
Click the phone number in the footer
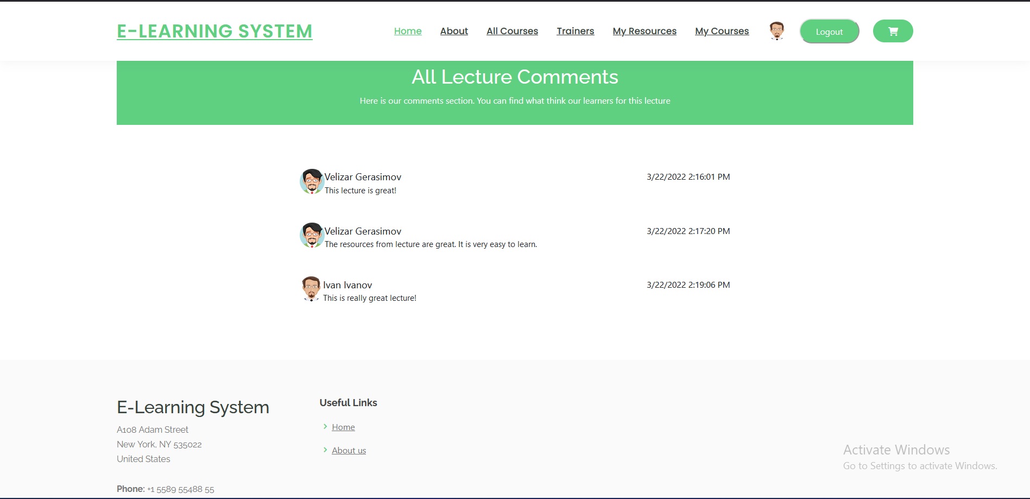coord(180,489)
